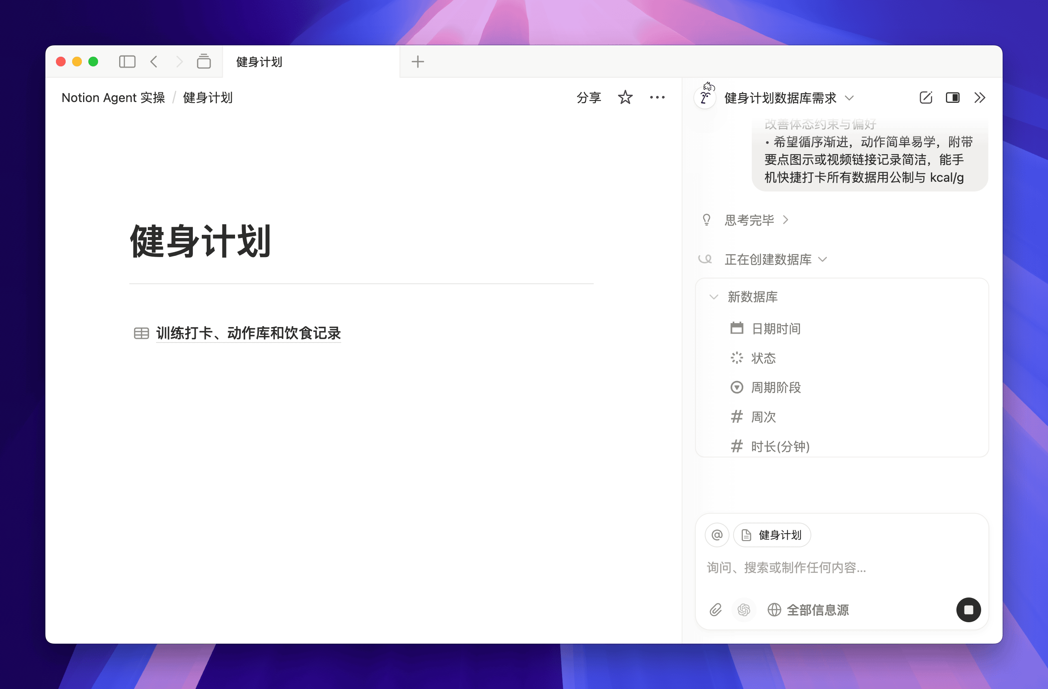Click the 健身计划 context chip
Viewport: 1048px width, 689px height.
tap(772, 535)
